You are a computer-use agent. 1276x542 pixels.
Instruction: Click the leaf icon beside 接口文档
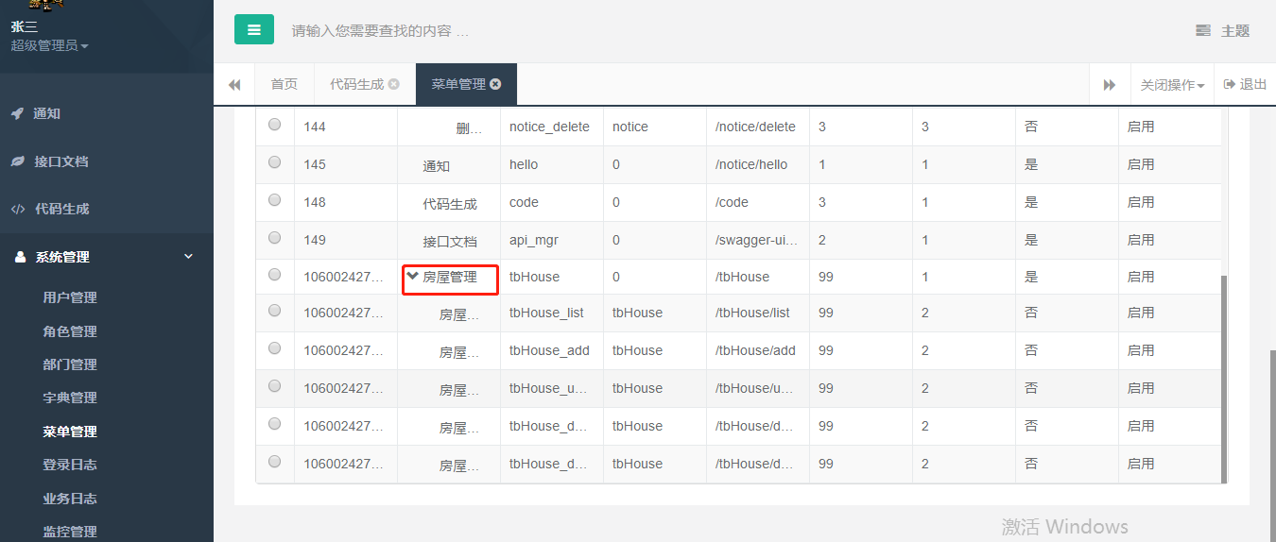pos(17,161)
